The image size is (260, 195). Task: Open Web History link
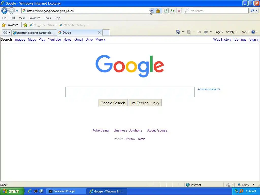[x=222, y=39]
